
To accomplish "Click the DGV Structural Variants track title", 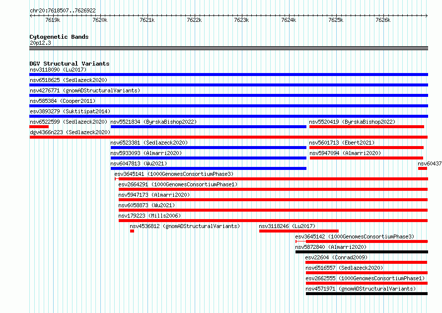I will click(x=70, y=64).
